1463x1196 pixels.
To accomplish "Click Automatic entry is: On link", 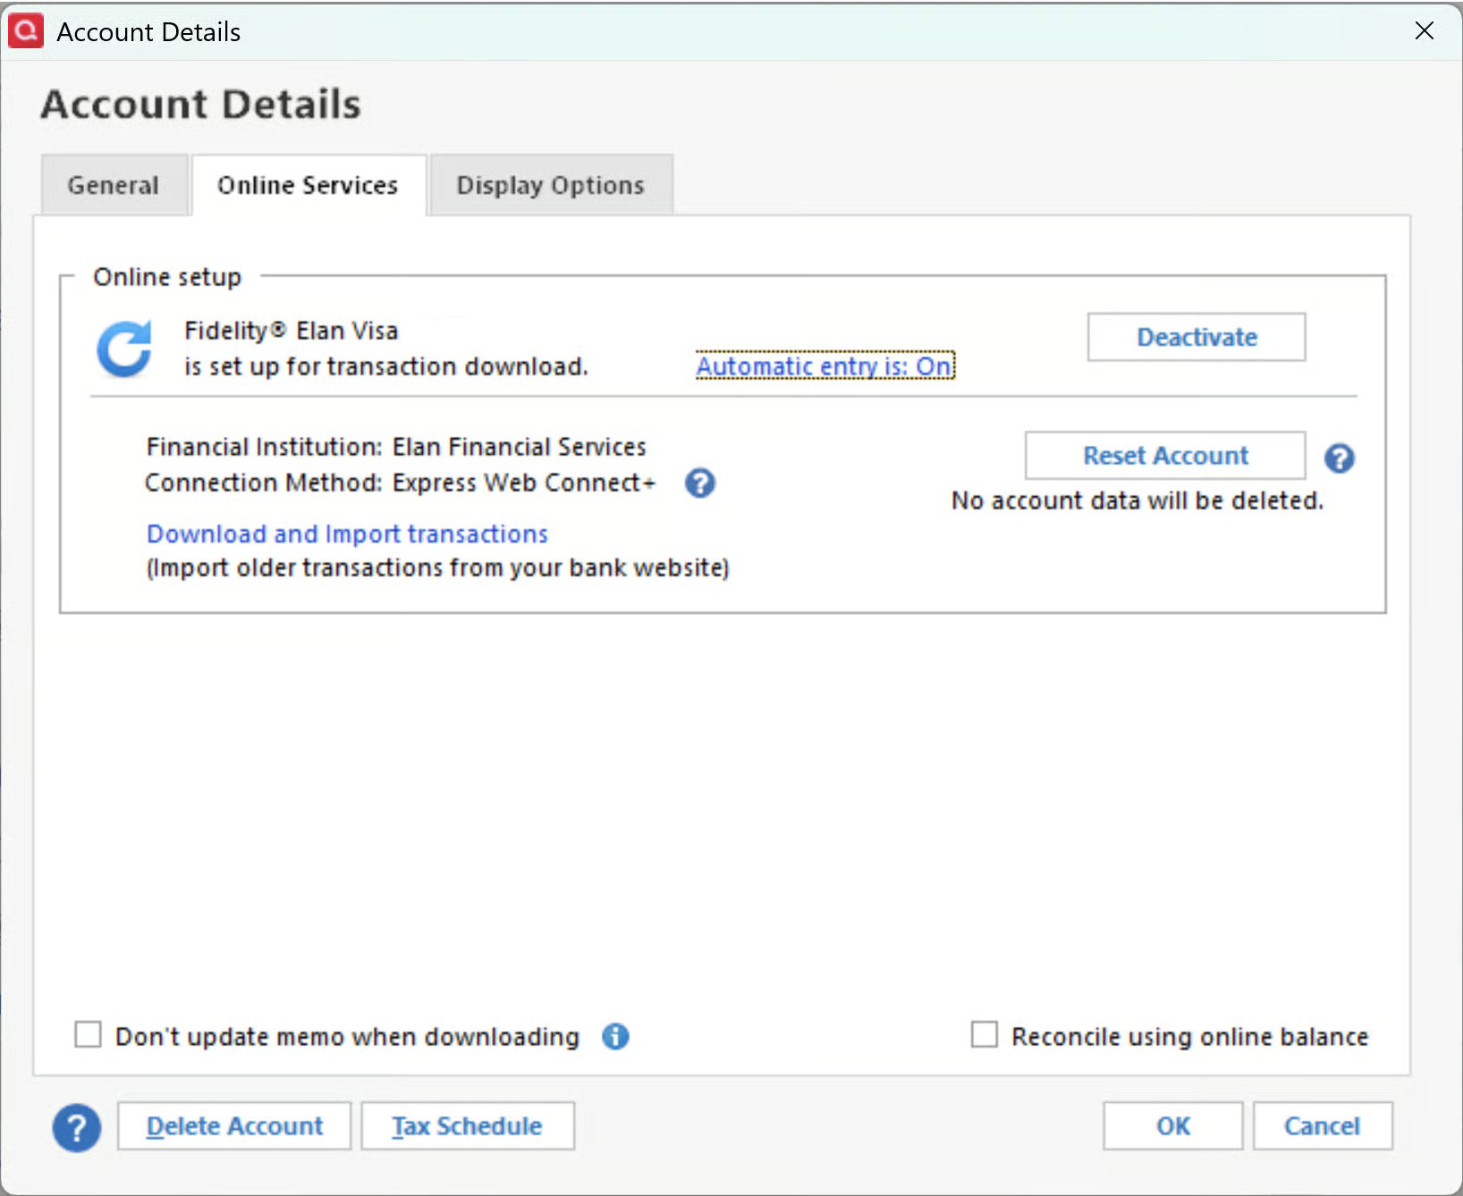I will pos(825,366).
